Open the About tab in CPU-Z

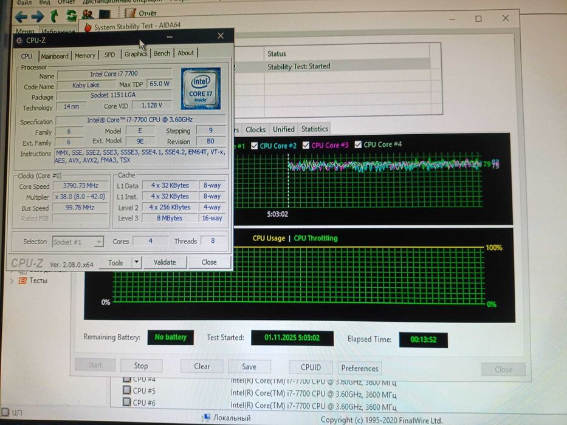point(185,53)
